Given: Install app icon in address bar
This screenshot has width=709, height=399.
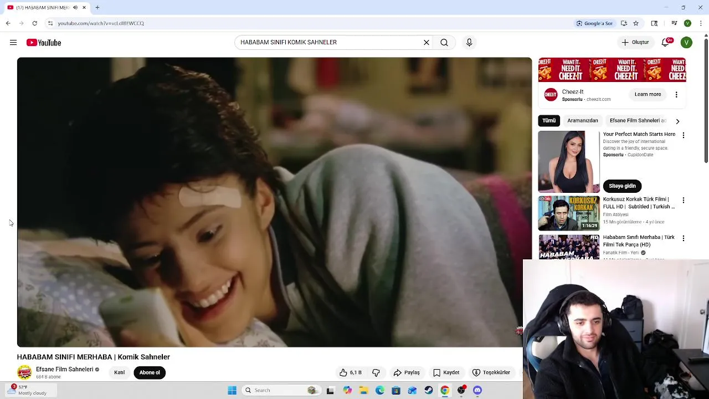Looking at the screenshot, I should 624,23.
